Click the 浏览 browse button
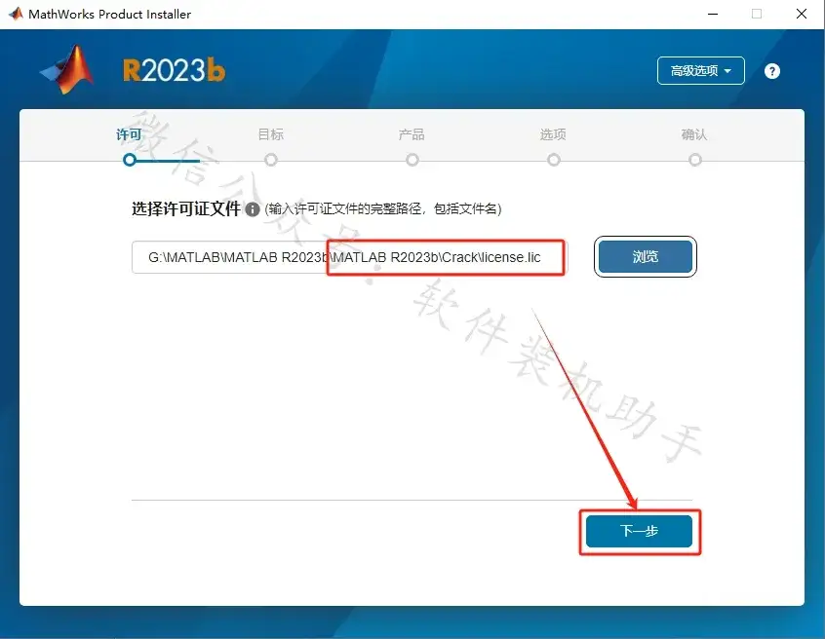Viewport: 825px width, 639px height. coord(645,256)
